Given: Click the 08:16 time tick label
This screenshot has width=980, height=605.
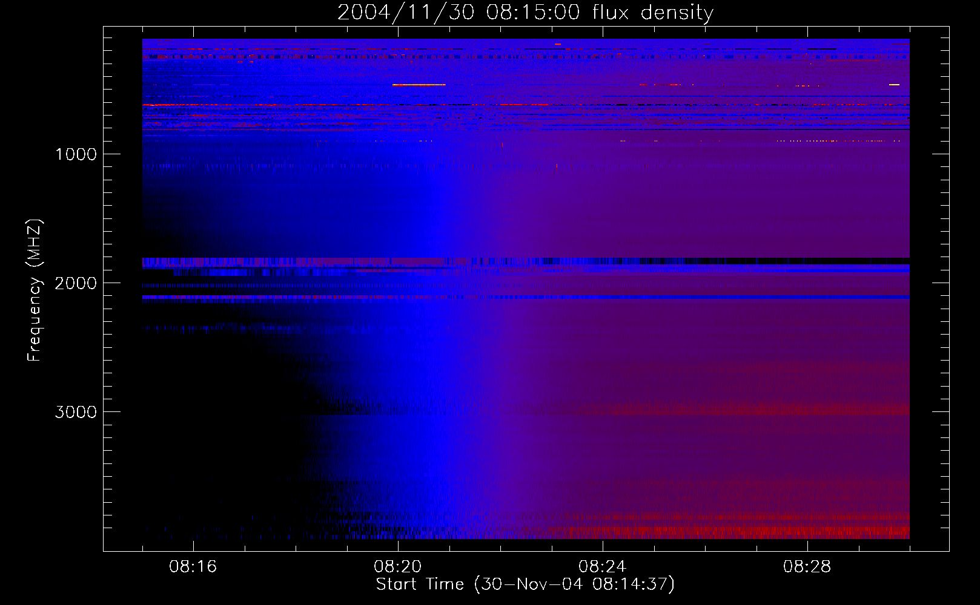Looking at the screenshot, I should pos(193,567).
